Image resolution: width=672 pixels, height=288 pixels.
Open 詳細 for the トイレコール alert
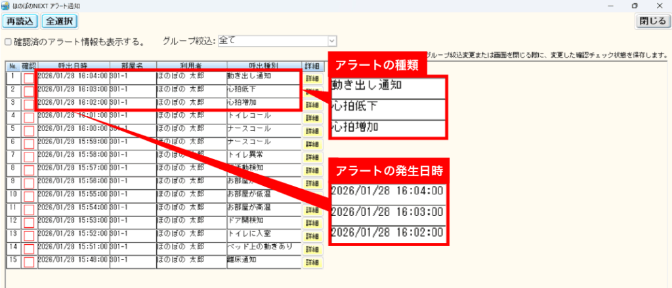click(x=311, y=118)
